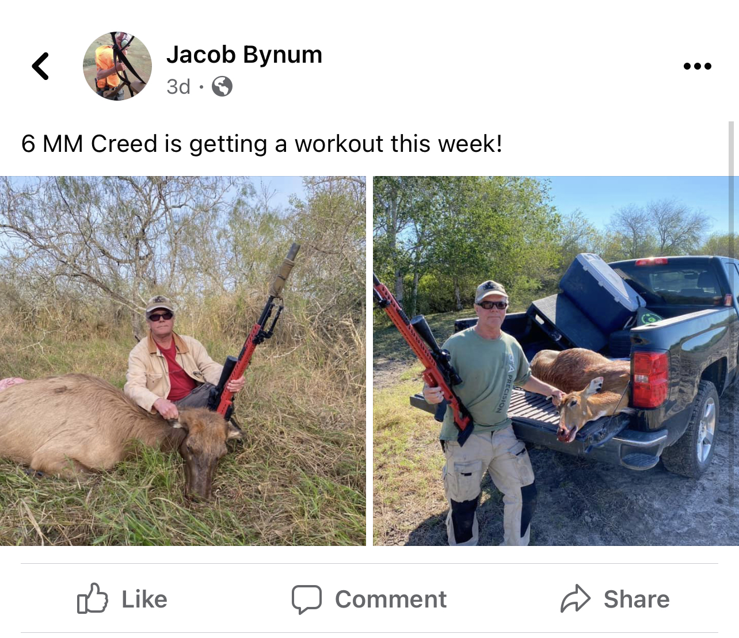Open the three-dot post options menu
Screen dimensions: 739x638
tap(697, 66)
